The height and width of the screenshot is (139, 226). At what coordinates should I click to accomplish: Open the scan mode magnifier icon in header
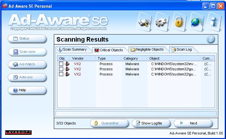click(x=144, y=22)
